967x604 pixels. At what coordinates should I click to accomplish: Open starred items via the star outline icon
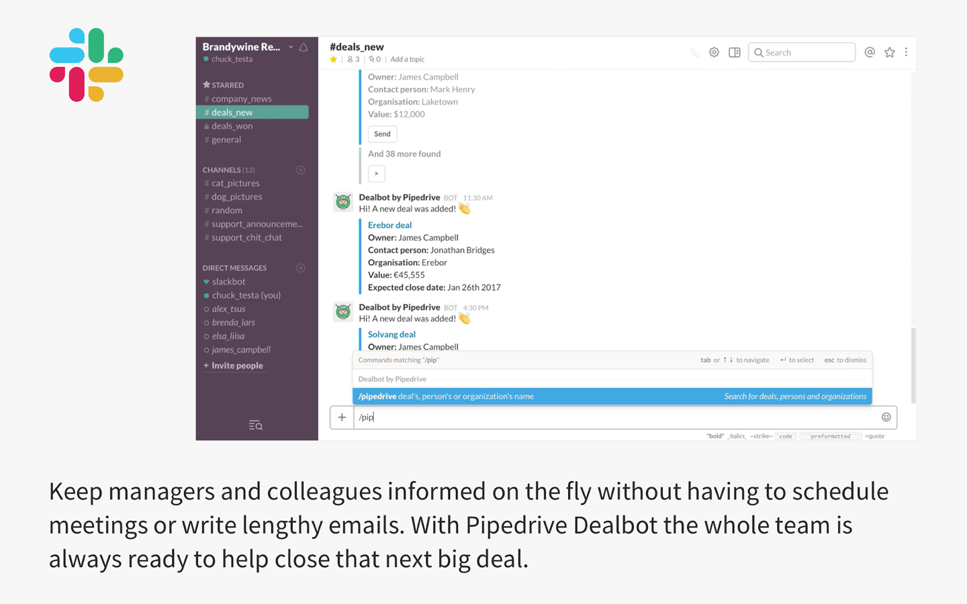pos(890,52)
